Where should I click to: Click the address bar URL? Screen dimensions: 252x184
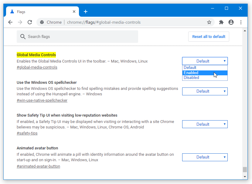tap(104, 22)
